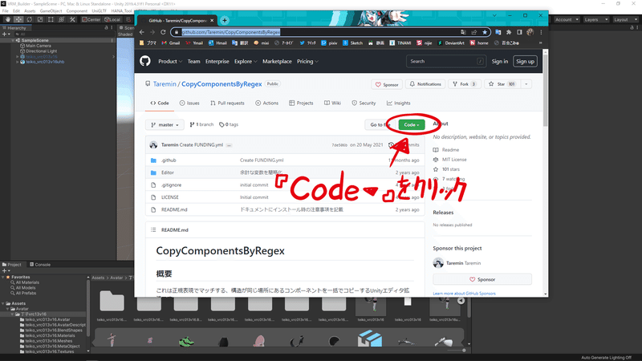
Task: Collapse the Favorites tree in Project
Action: [x=3, y=277]
